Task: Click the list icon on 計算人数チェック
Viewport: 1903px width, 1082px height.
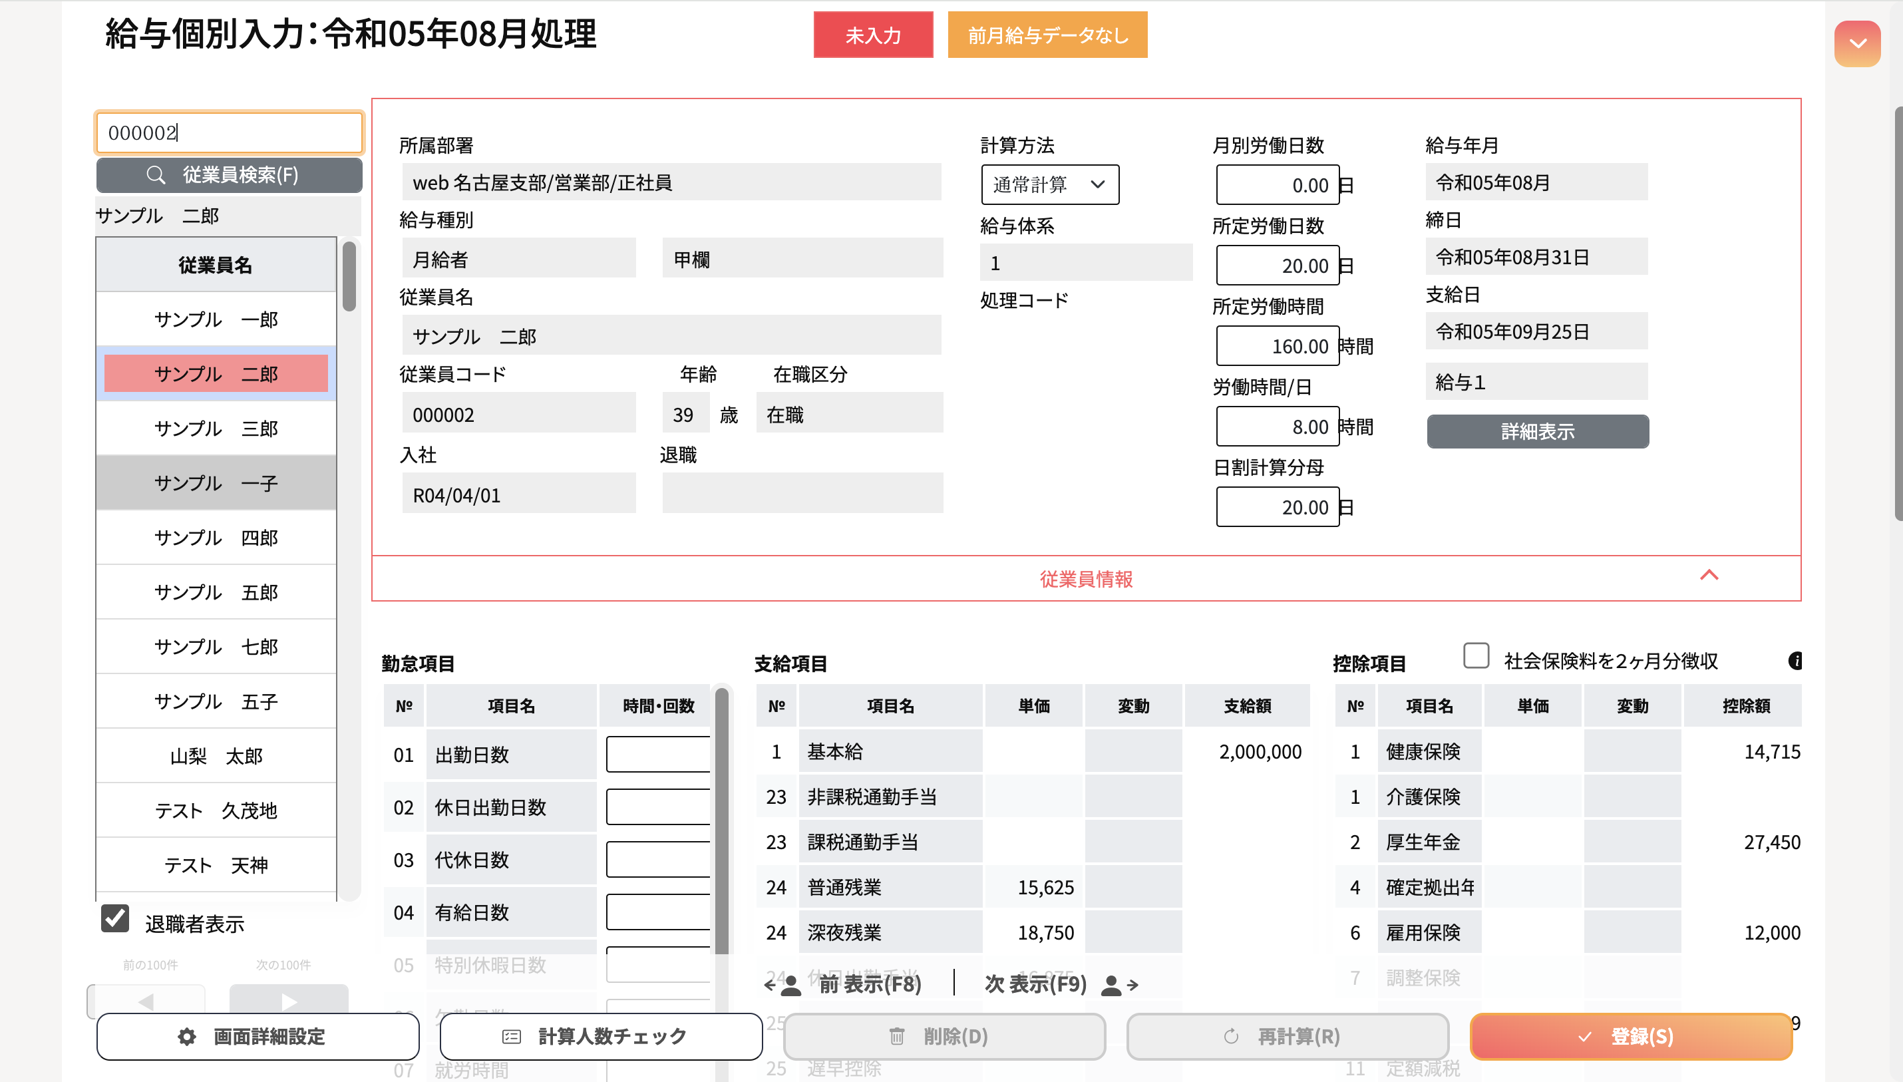Action: pos(511,1036)
